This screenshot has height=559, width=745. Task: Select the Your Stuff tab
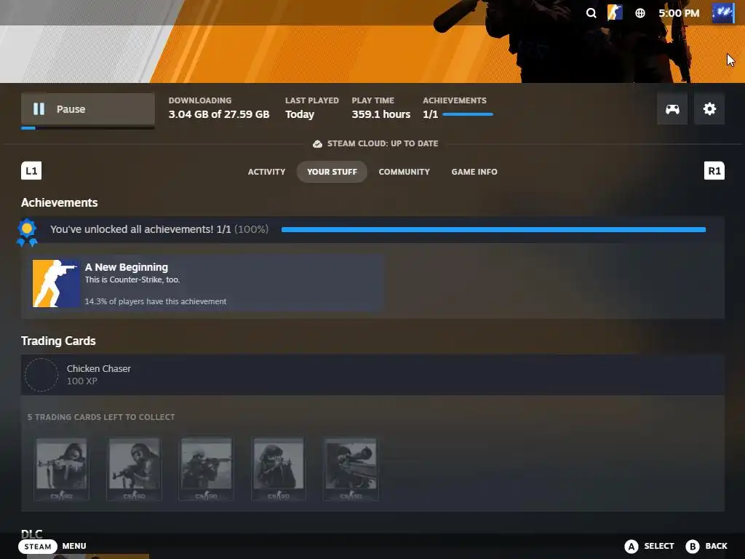(x=332, y=172)
